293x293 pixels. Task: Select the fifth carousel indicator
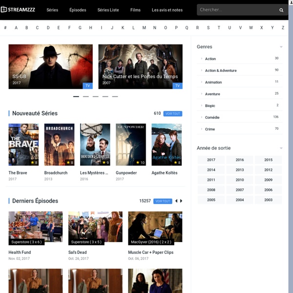coord(115,97)
